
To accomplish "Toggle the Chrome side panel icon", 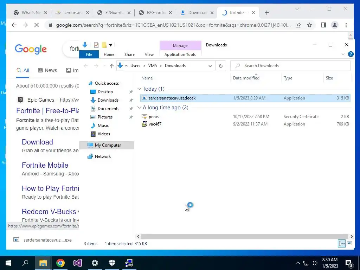I will [323, 25].
